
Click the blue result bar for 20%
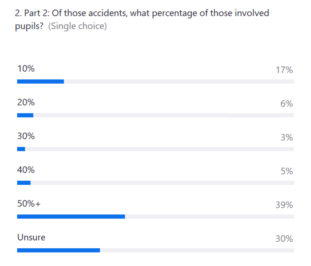[x=25, y=115]
